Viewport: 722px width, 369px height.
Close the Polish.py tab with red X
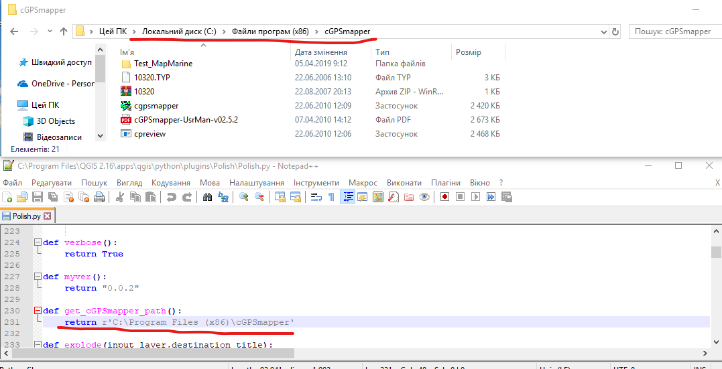coord(48,216)
